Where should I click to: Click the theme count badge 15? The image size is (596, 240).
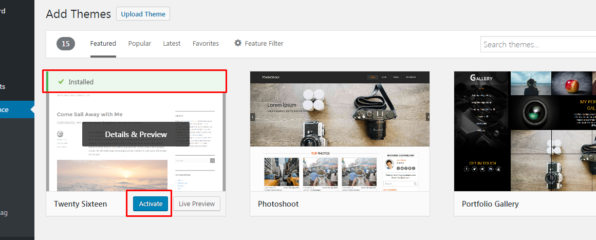click(66, 44)
